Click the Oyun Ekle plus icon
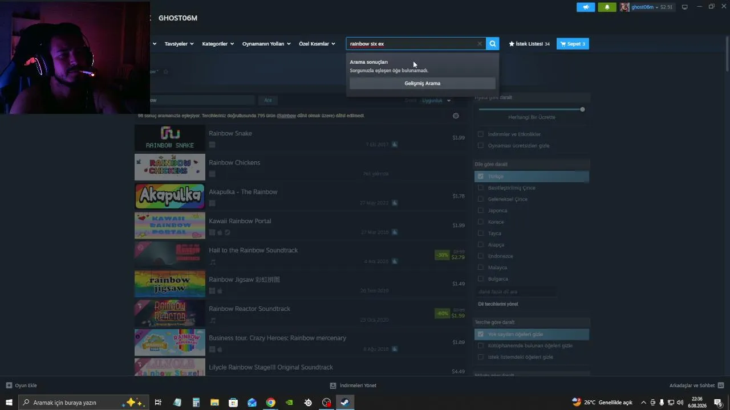The height and width of the screenshot is (410, 730). (x=9, y=386)
